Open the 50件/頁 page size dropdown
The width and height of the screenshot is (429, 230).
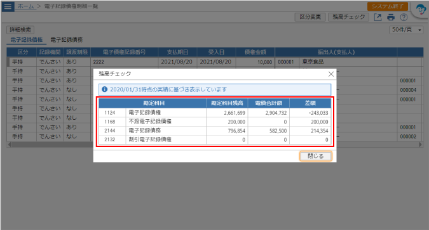[406, 30]
